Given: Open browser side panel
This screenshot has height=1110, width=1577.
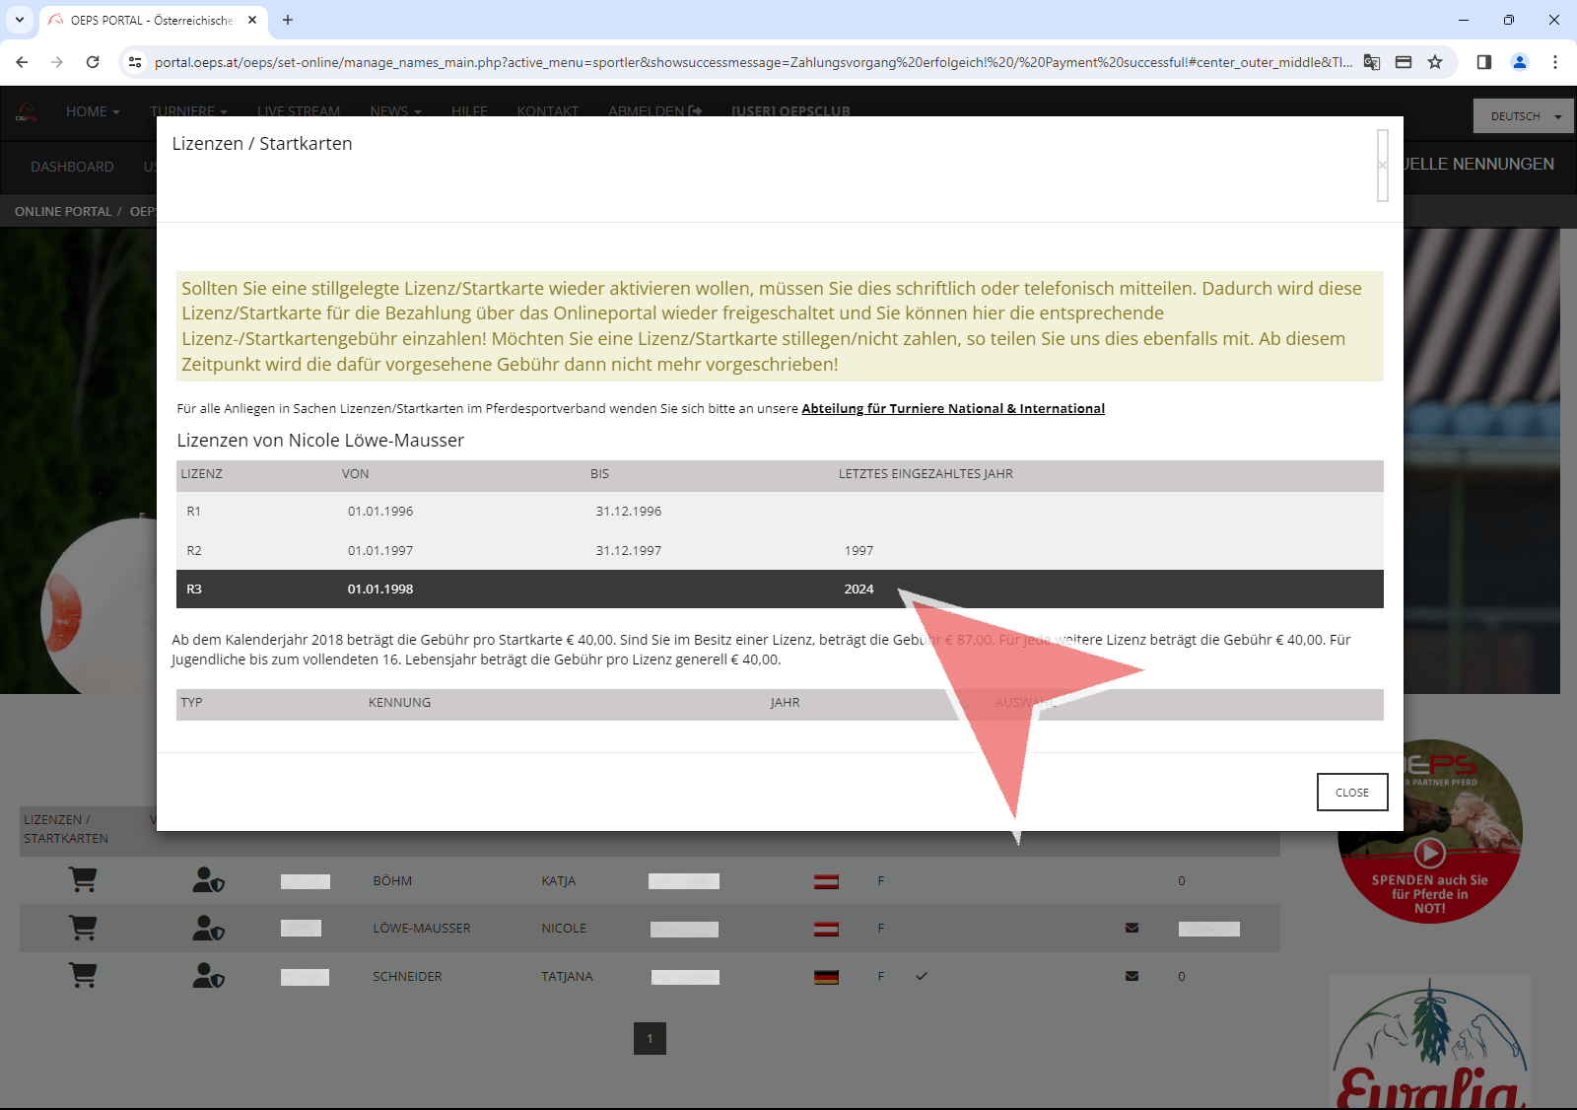Looking at the screenshot, I should pyautogui.click(x=1483, y=62).
